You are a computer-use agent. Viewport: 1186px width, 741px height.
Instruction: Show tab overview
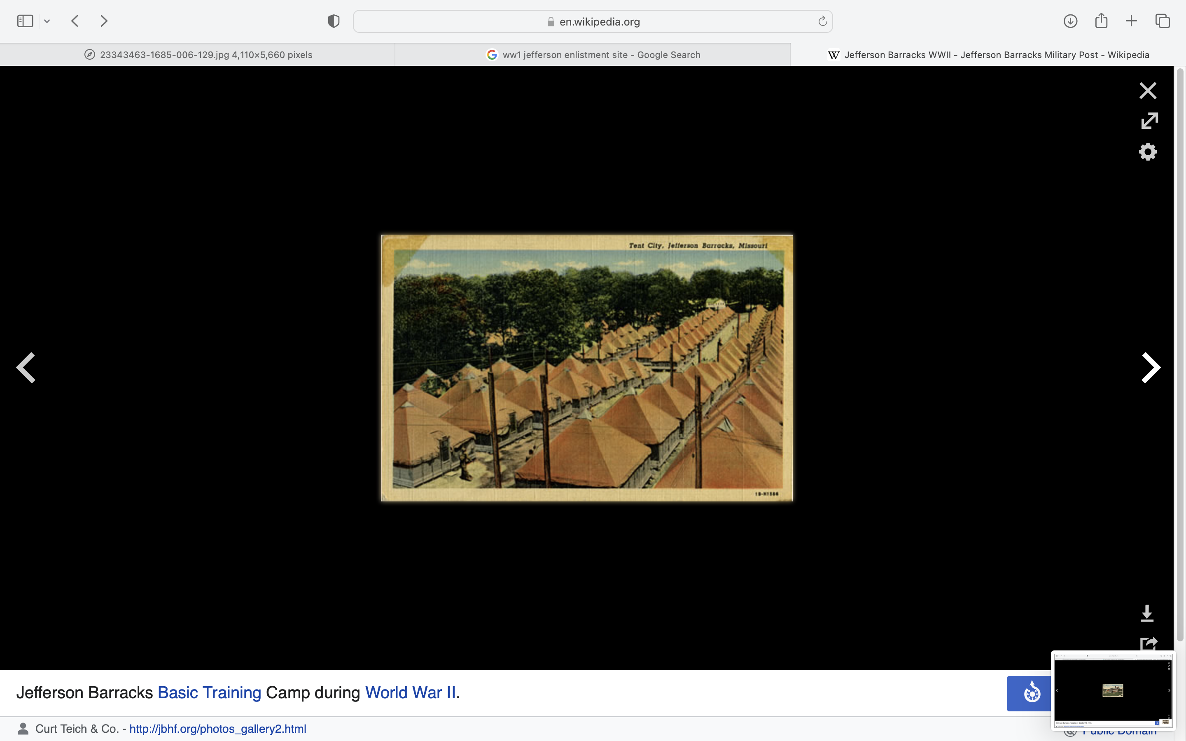[1162, 21]
